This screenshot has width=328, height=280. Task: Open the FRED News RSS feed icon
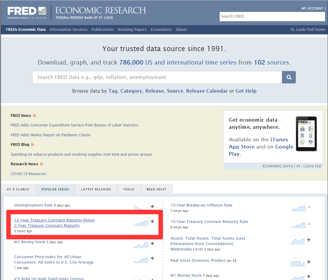(x=35, y=116)
